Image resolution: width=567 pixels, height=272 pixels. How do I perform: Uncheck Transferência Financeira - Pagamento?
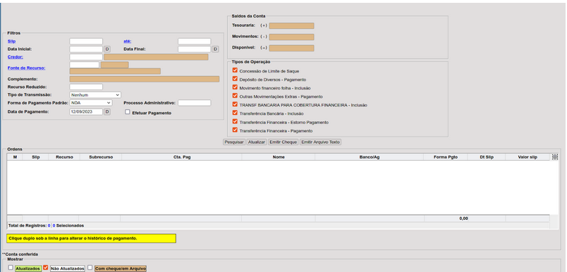click(x=235, y=130)
